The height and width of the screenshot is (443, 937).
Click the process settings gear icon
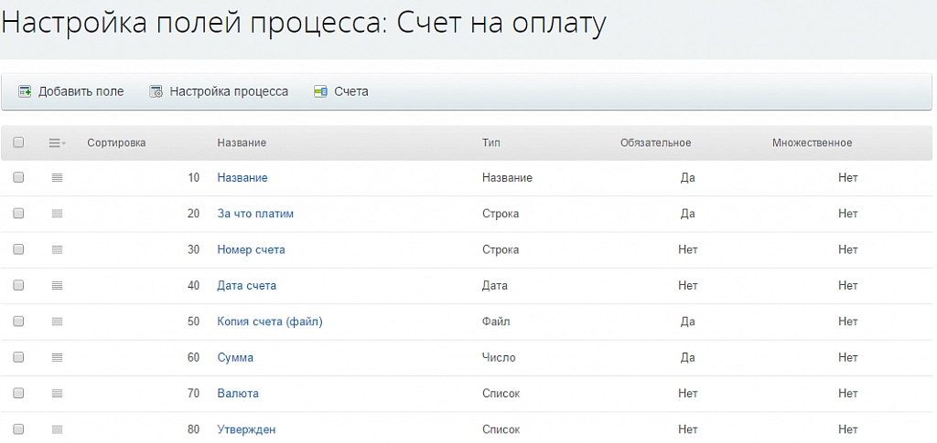tap(156, 92)
